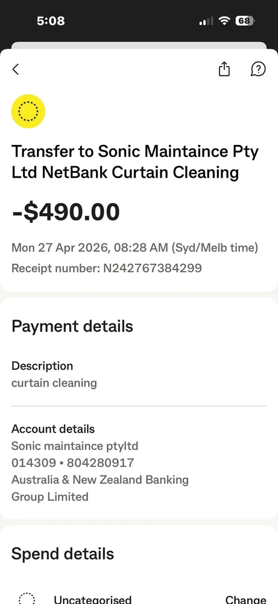The width and height of the screenshot is (278, 604).
Task: Tap the yellow uncategorised transaction badge
Action: tap(28, 111)
